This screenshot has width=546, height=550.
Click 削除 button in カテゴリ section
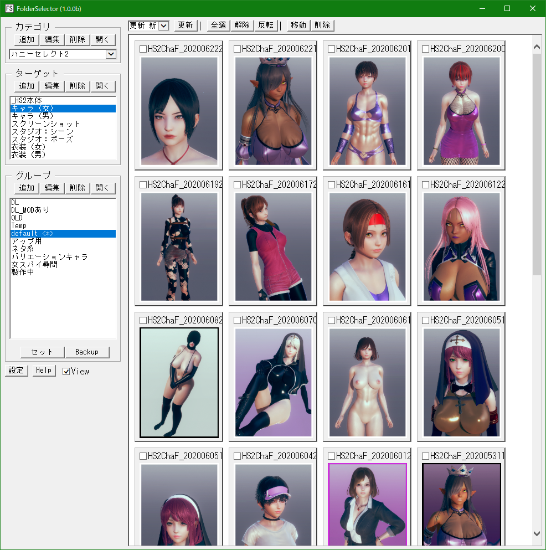pyautogui.click(x=77, y=40)
